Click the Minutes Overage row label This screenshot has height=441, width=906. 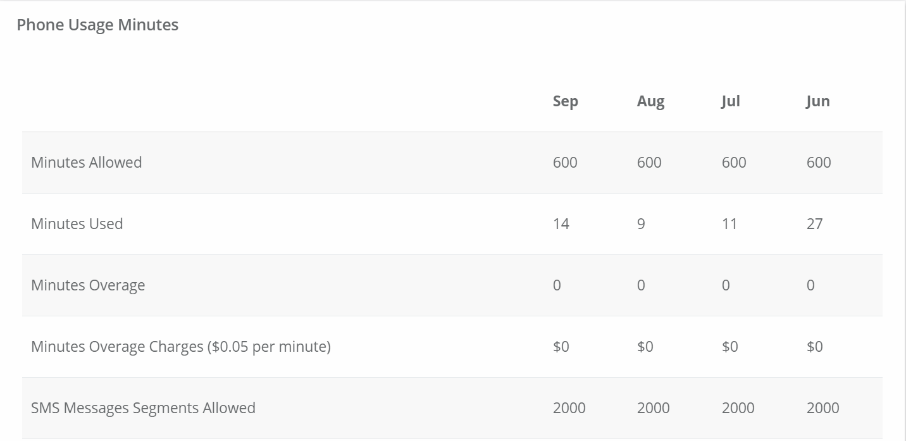(x=88, y=285)
